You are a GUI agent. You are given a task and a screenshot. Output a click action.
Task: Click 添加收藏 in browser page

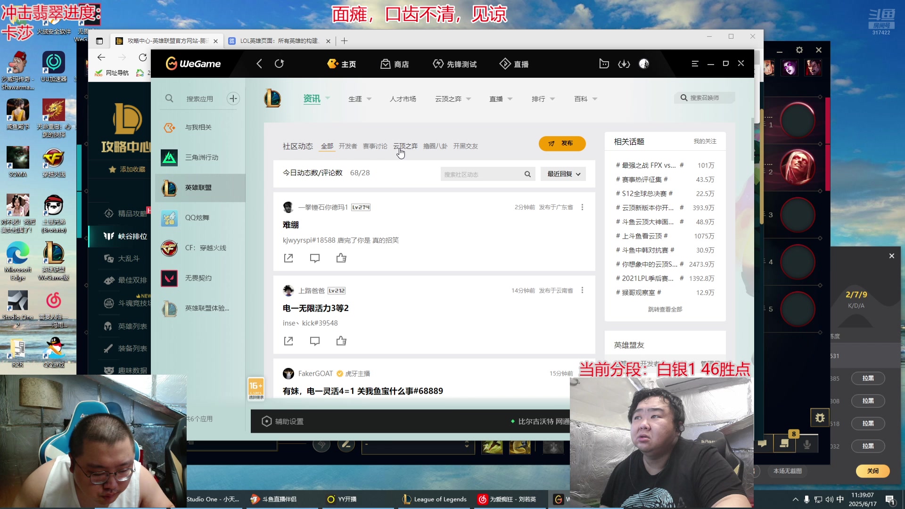tap(127, 169)
